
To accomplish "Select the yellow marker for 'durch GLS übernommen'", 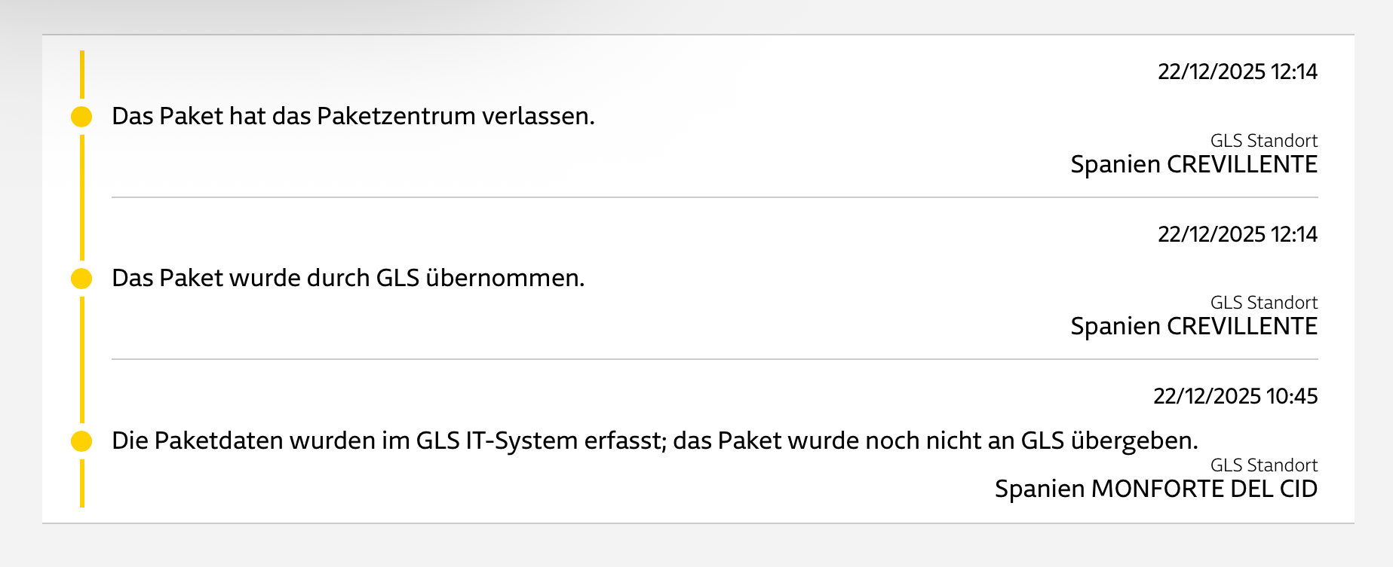I will [81, 279].
